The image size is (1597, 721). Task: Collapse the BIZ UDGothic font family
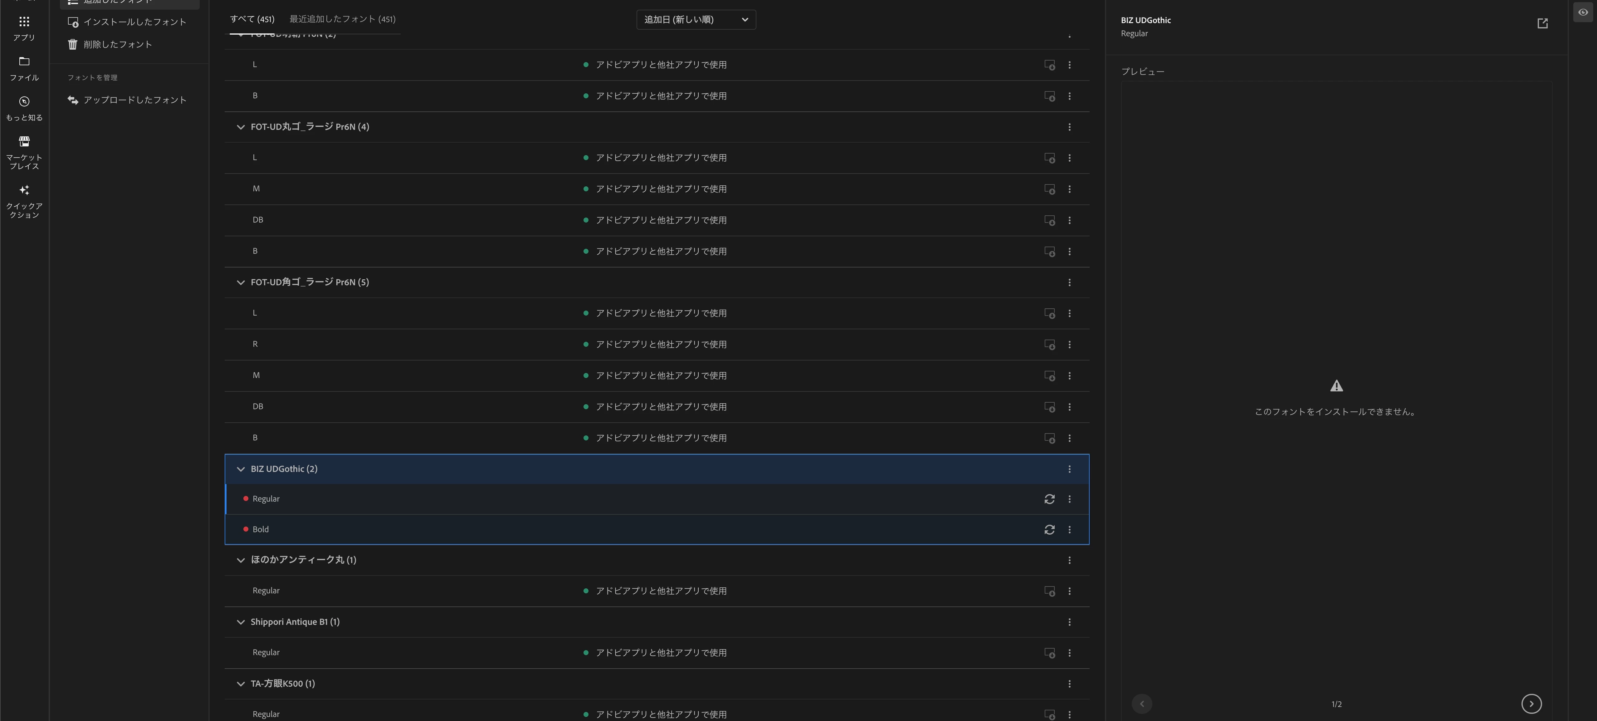click(x=241, y=469)
